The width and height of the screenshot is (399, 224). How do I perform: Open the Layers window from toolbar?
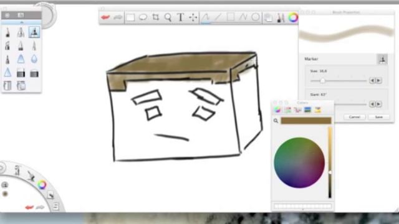coord(268,17)
